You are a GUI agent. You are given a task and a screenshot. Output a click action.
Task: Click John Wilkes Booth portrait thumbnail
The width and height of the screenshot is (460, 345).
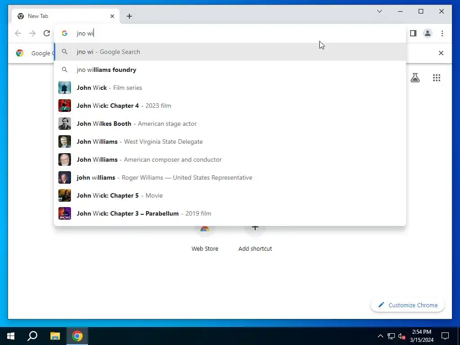65,124
